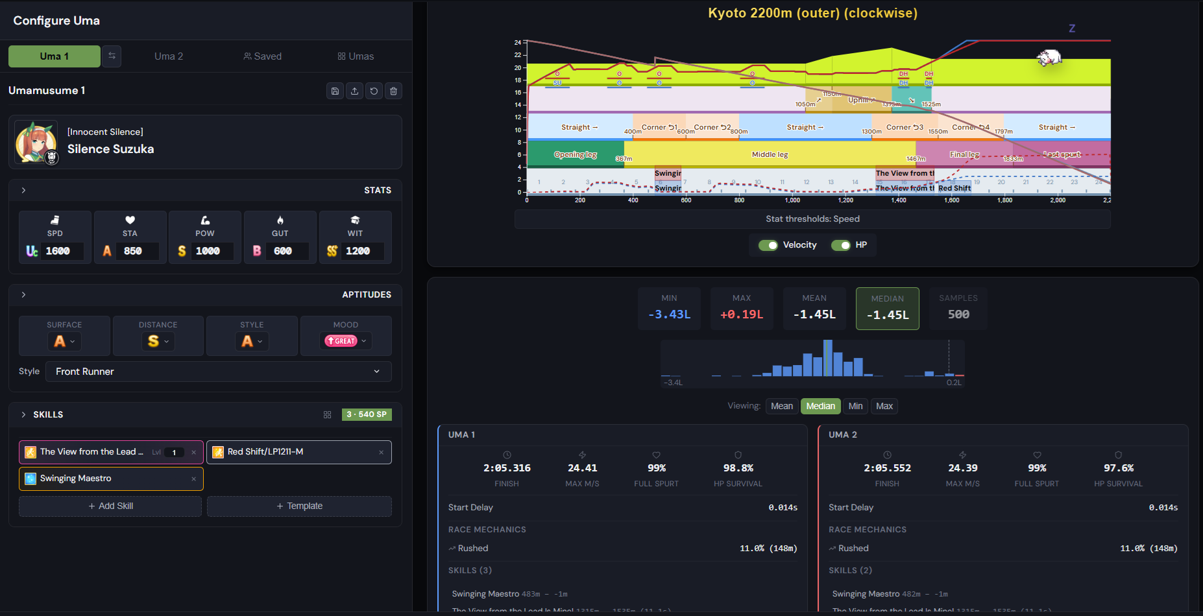This screenshot has width=1203, height=616.
Task: Toggle the Velocity switch off
Action: click(768, 245)
